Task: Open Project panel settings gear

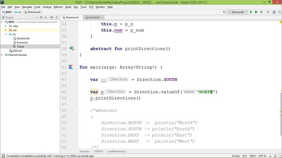Action: (52, 18)
